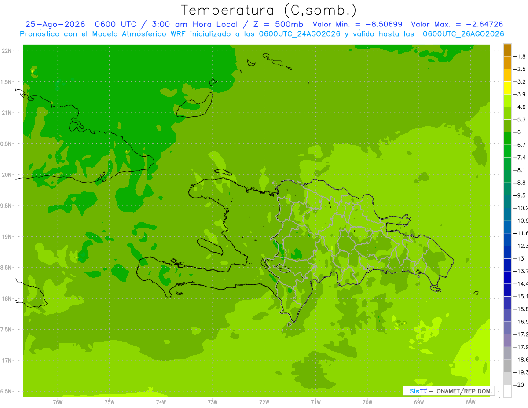Select the '25-Ago-2026' date text
The width and height of the screenshot is (528, 408).
55,24
